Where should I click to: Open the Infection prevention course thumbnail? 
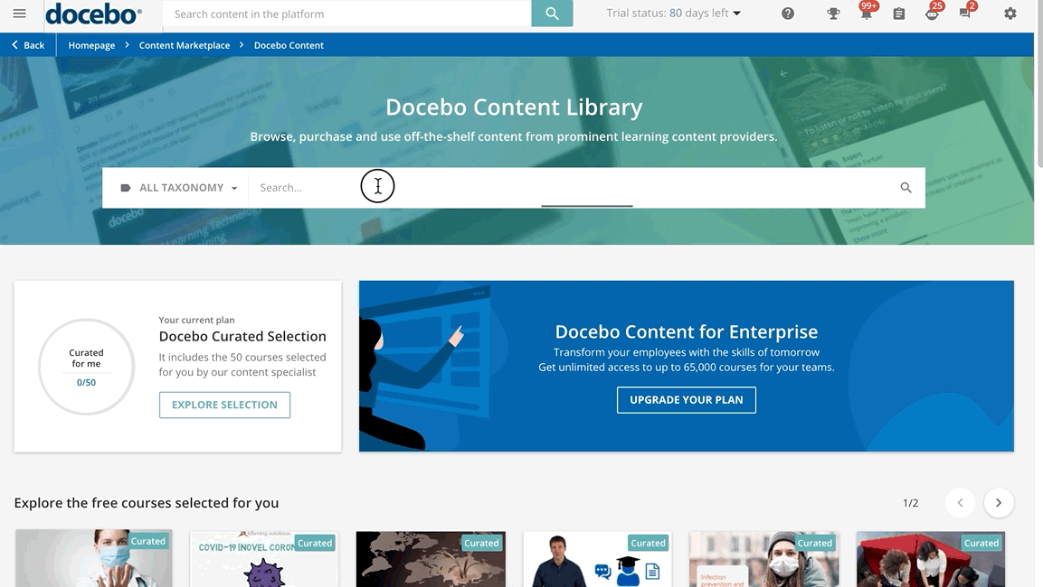point(763,559)
